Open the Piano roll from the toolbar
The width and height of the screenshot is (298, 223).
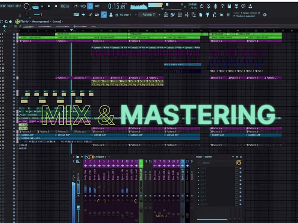(x=172, y=15)
